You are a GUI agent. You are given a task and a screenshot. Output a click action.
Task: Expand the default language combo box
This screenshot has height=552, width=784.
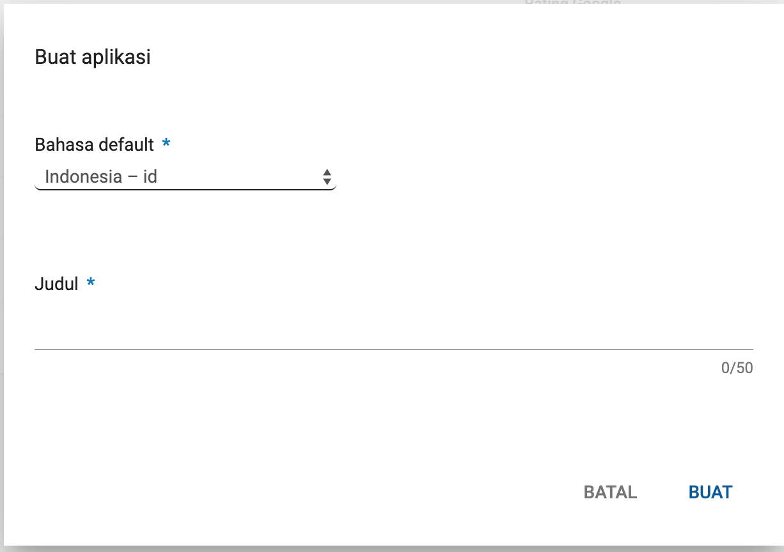tap(185, 177)
